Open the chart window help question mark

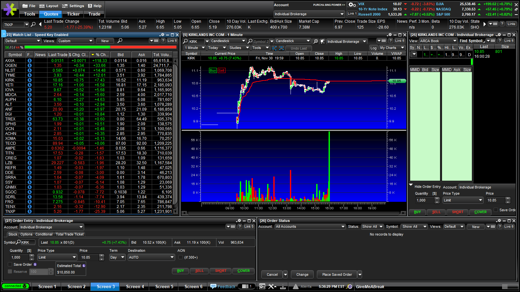390,41
